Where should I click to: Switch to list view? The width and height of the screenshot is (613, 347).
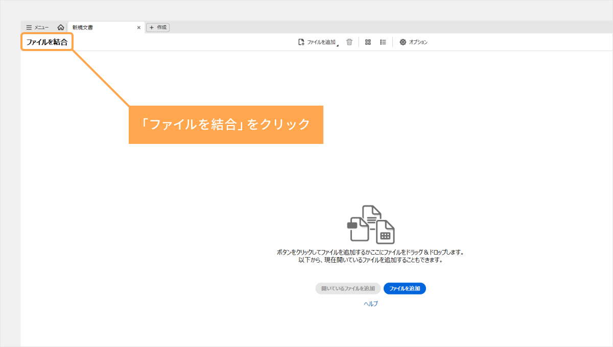[383, 42]
